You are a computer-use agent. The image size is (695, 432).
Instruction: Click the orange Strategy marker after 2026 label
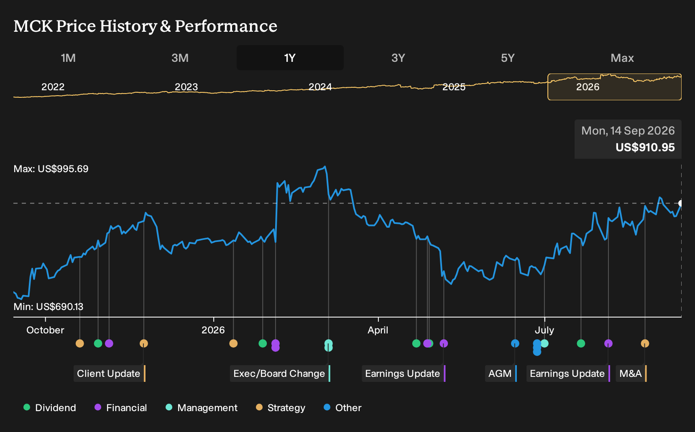pos(233,343)
